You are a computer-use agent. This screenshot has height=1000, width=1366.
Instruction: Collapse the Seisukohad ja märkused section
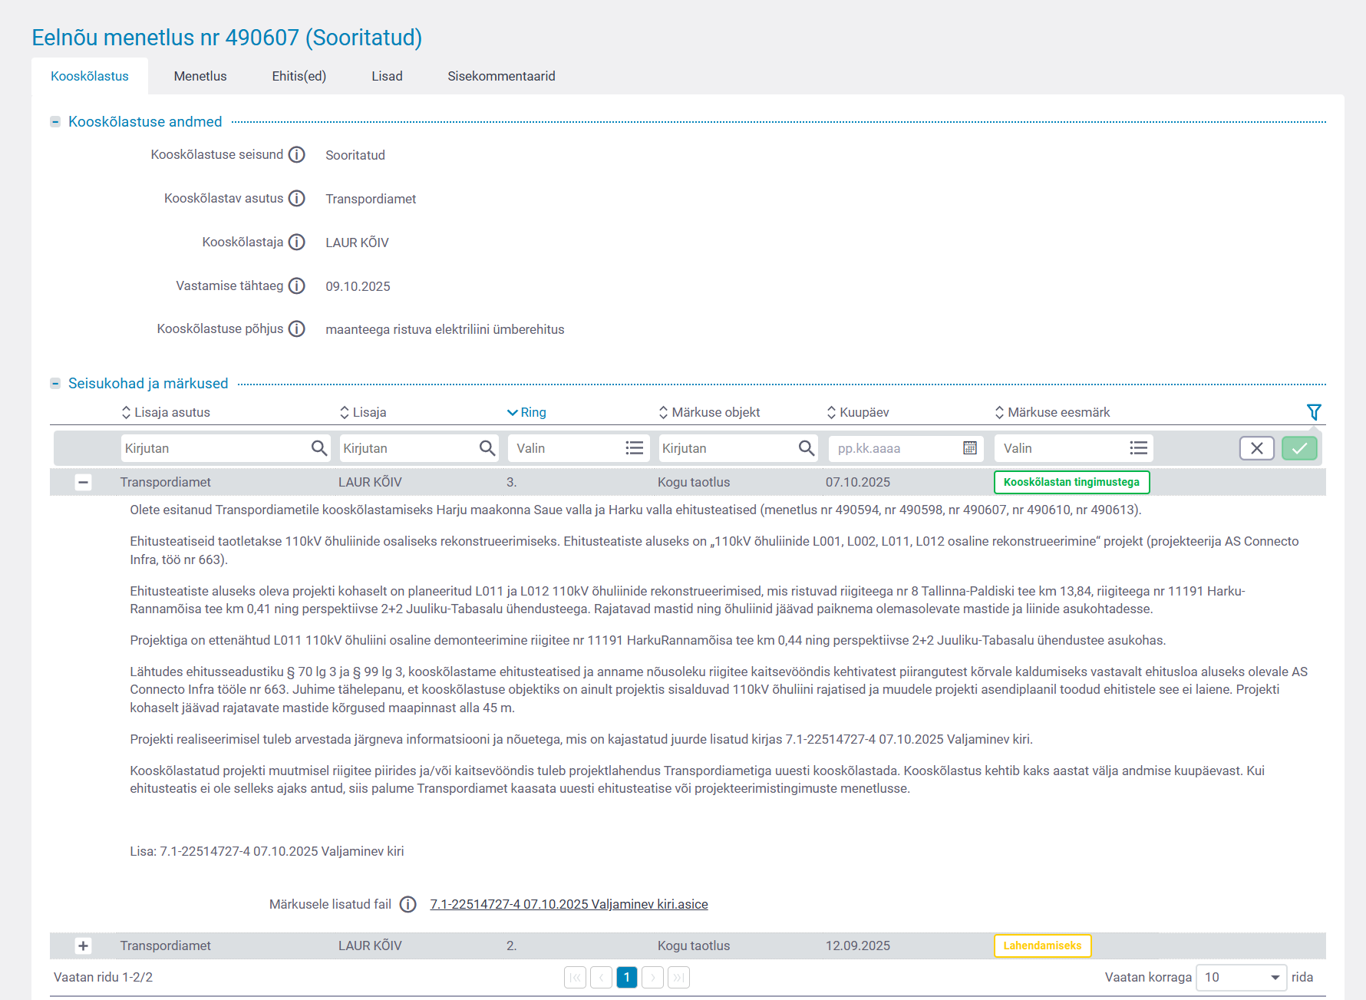(55, 384)
